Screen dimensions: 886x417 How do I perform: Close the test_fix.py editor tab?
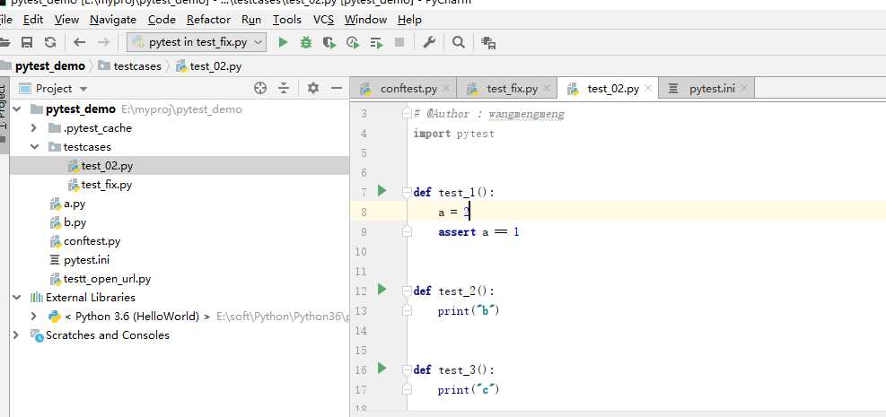[x=547, y=89]
